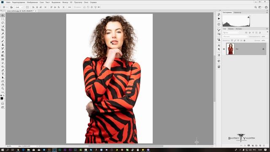Click the Search icon in options bar

tap(256, 7)
